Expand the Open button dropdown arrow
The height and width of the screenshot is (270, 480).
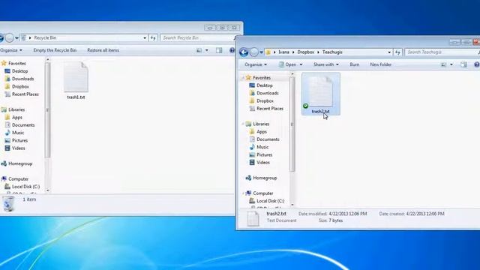pyautogui.click(x=301, y=64)
